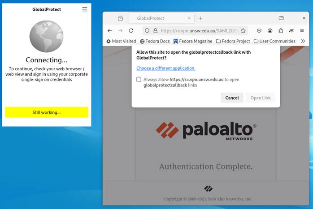313x209 pixels.
Task: Save page to Pocket
Action: (259, 31)
